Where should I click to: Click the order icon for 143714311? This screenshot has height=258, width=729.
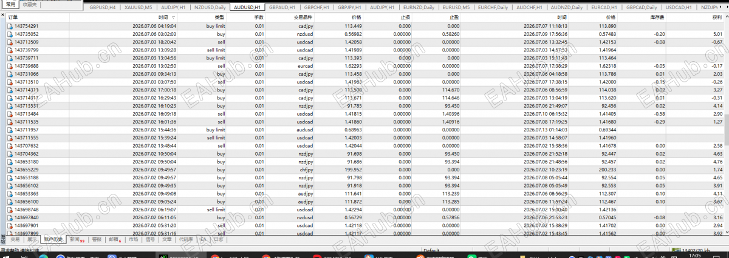pyautogui.click(x=10, y=90)
